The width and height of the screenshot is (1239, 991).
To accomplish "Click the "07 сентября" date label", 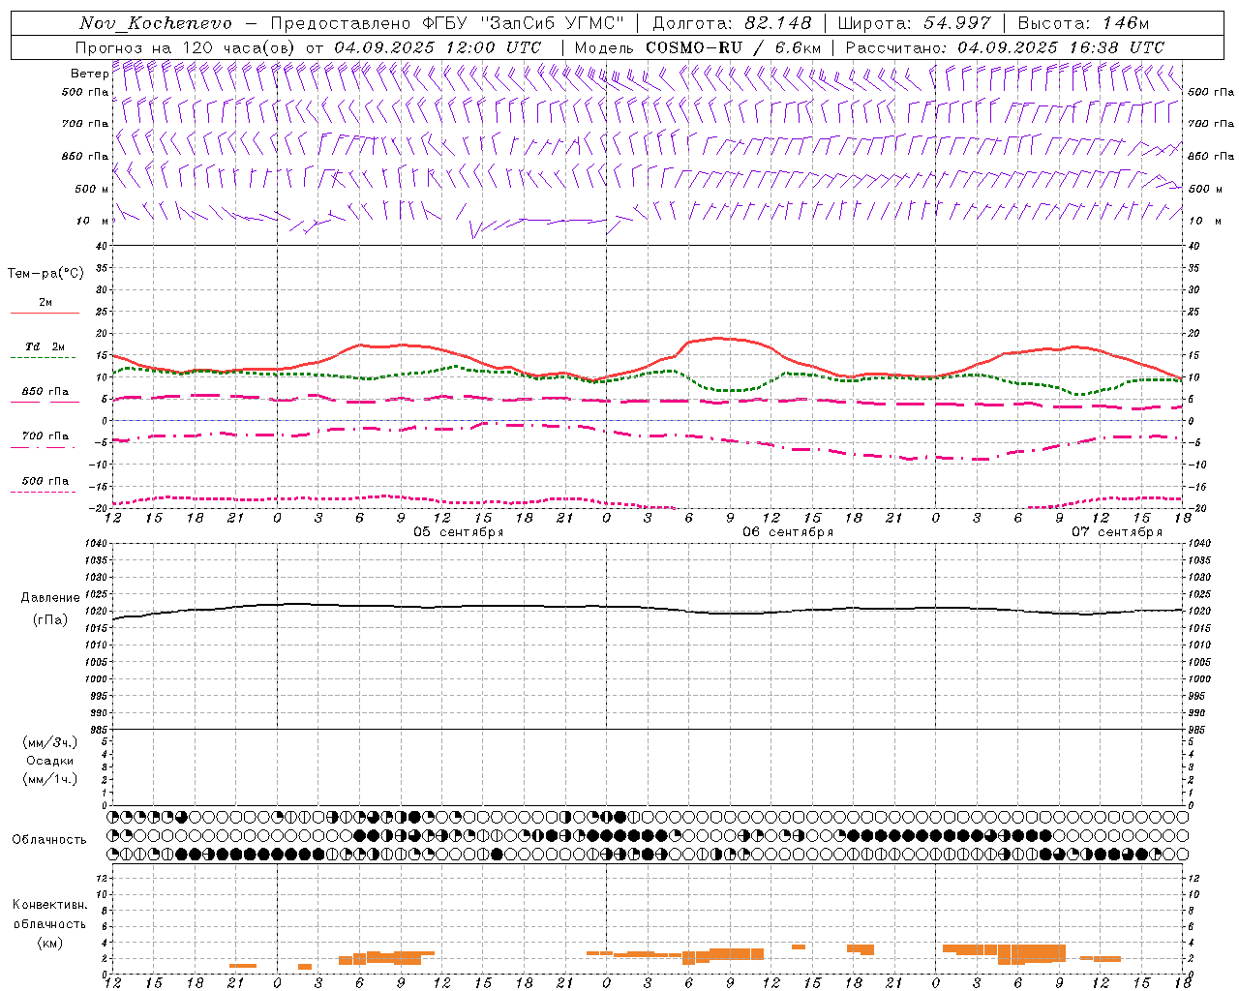I will (x=1117, y=532).
